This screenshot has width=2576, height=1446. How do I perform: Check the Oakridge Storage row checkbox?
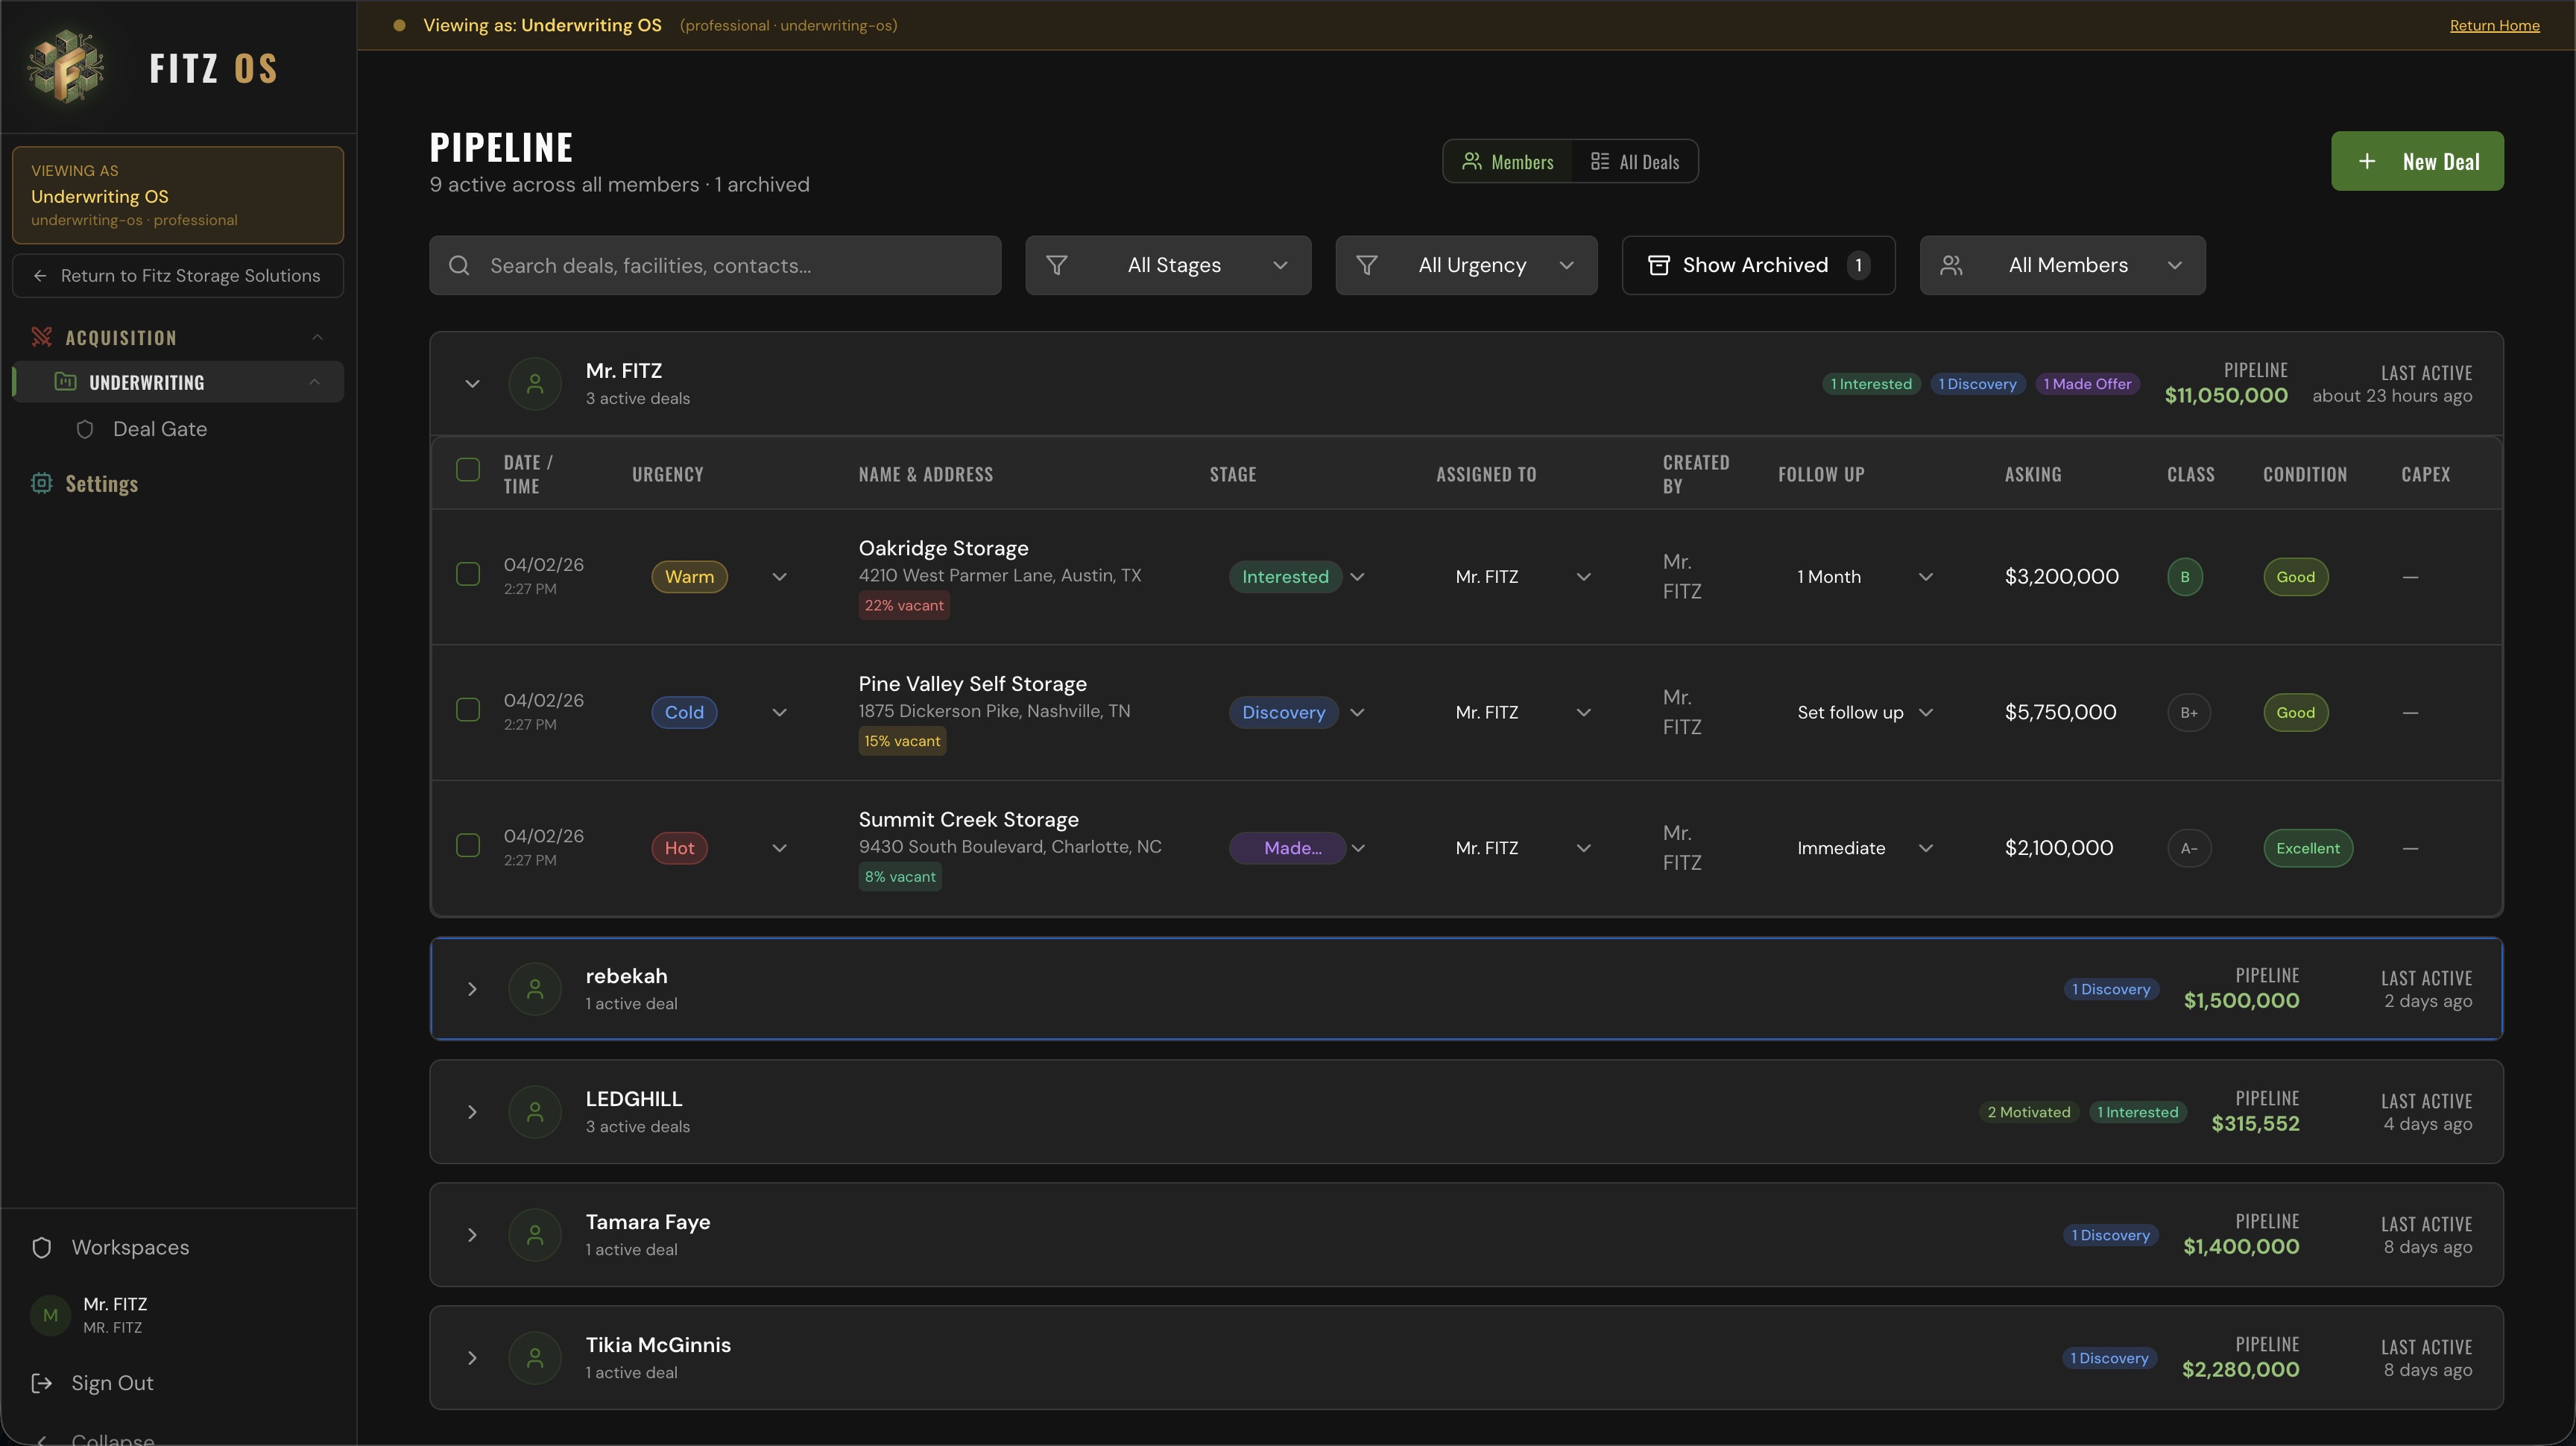pos(467,574)
